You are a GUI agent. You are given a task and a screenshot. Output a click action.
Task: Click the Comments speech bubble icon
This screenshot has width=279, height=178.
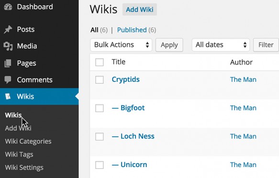[x=8, y=80]
